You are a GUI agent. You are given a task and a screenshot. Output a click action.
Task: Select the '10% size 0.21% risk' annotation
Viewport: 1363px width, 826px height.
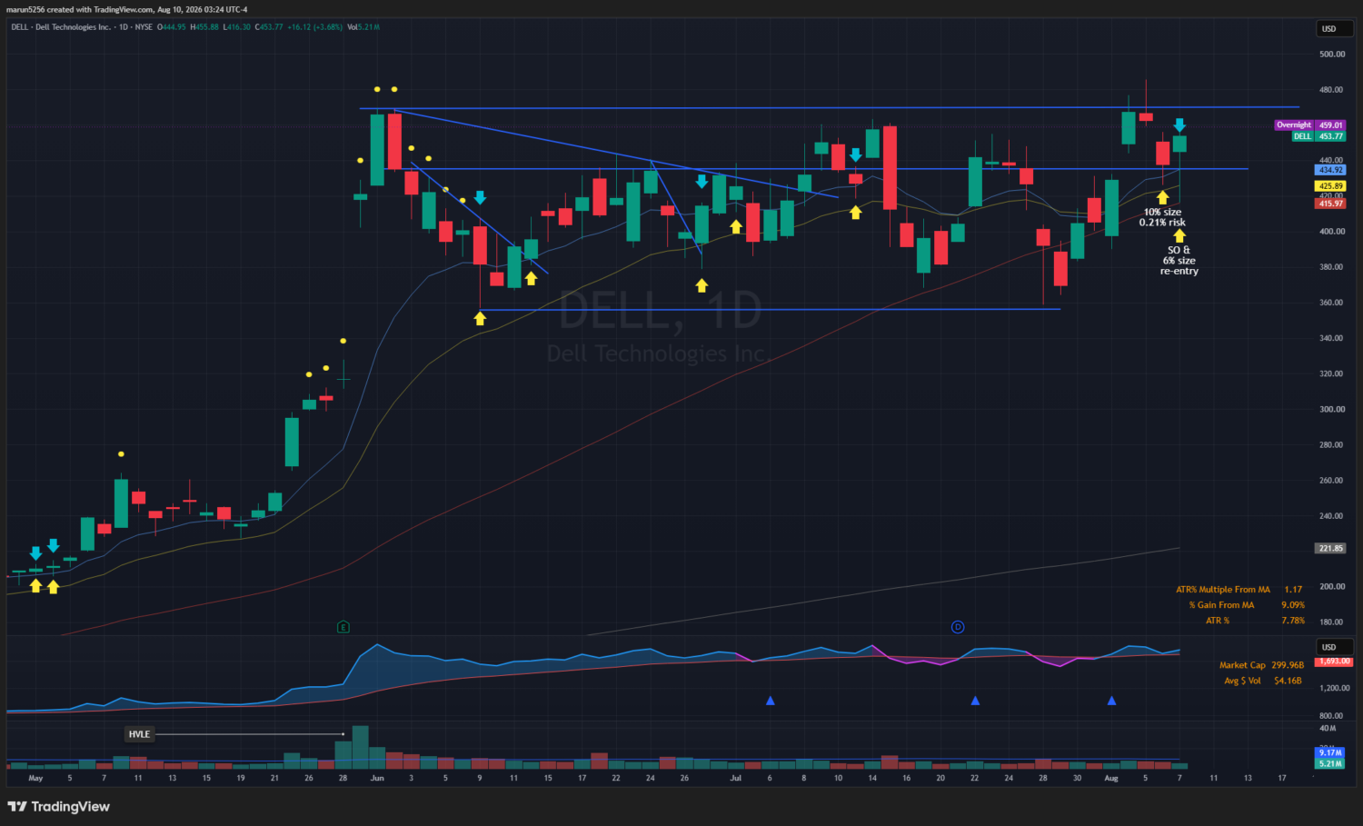coord(1163,217)
